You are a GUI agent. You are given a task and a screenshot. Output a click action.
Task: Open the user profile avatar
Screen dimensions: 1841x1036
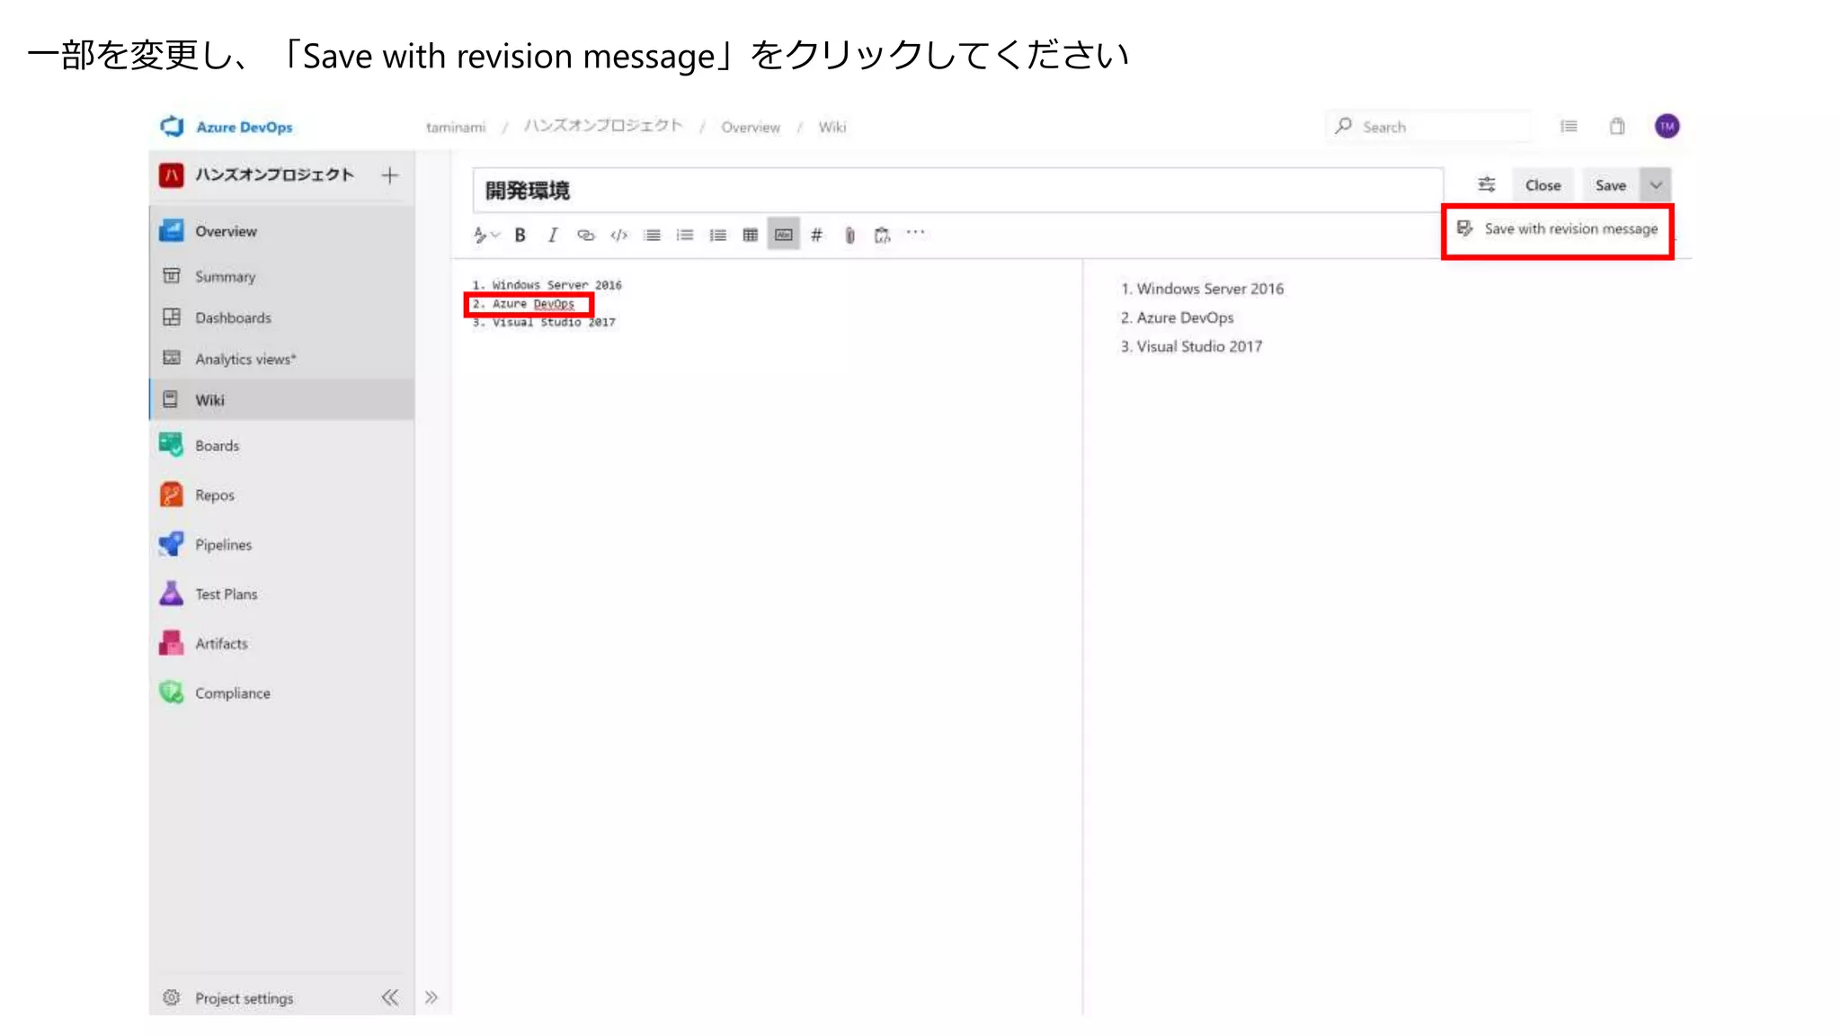tap(1667, 126)
